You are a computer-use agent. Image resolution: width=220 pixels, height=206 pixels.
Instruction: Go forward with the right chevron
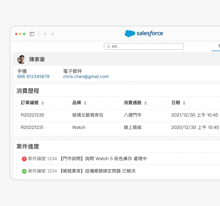coord(53,34)
